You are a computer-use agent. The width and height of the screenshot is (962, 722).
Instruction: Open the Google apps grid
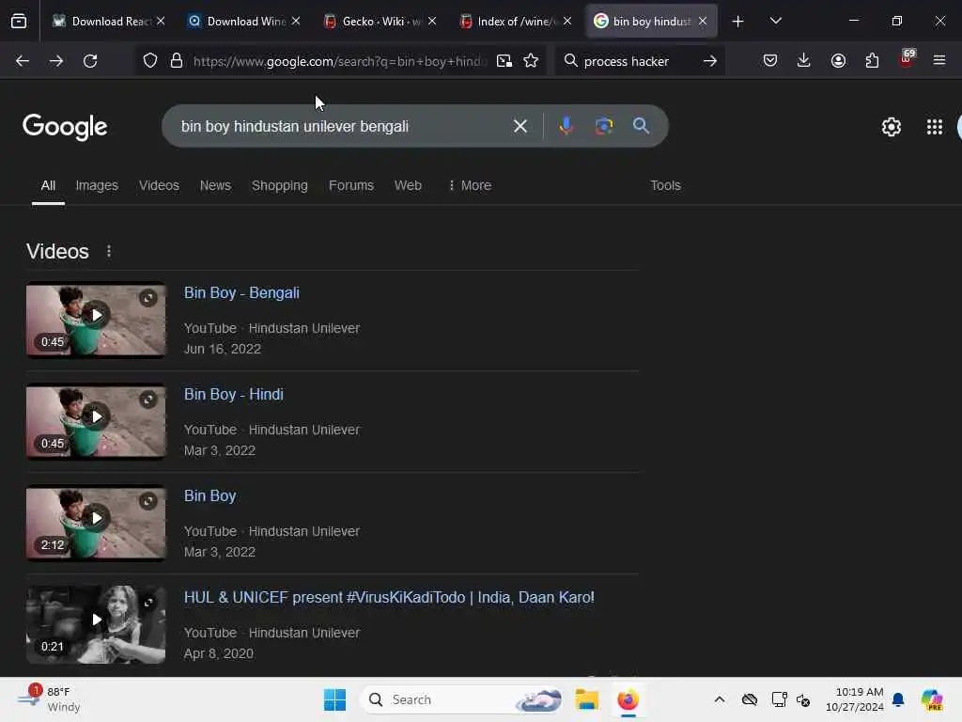[x=935, y=127]
